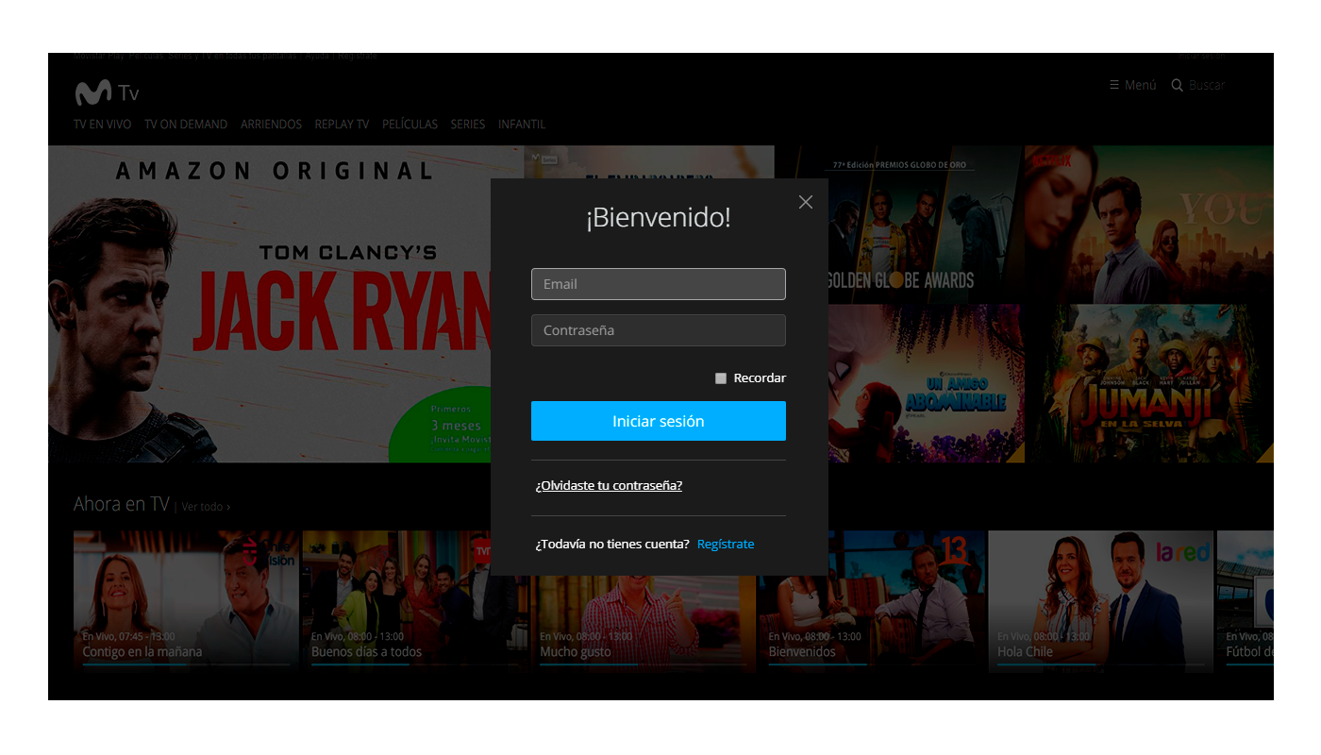
Task: Open the ¿Olvidaste tu contraseña? link
Action: coord(609,486)
